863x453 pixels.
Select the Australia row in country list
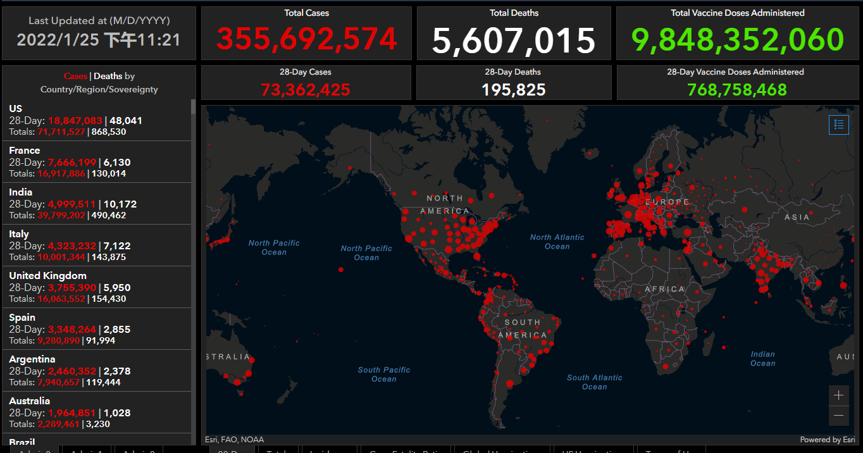[96, 413]
